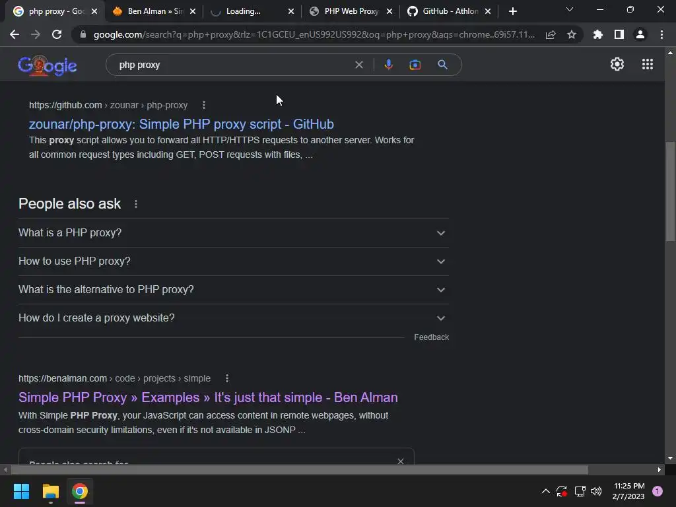
Task: Open the Windows Start menu
Action: (21, 491)
